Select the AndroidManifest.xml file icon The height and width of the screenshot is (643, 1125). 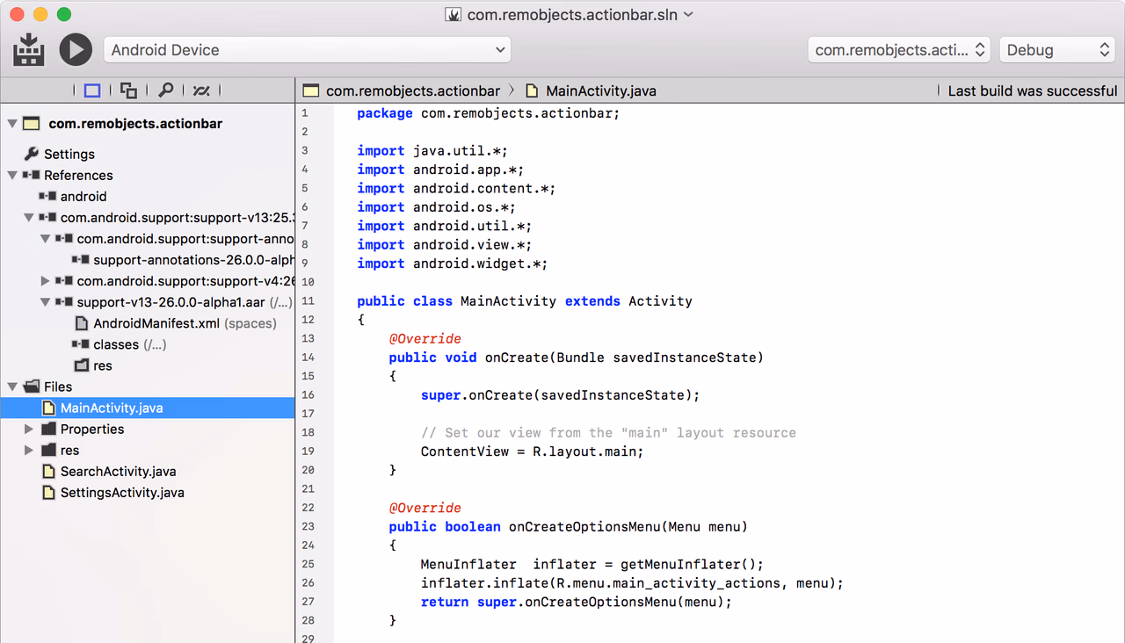point(81,323)
